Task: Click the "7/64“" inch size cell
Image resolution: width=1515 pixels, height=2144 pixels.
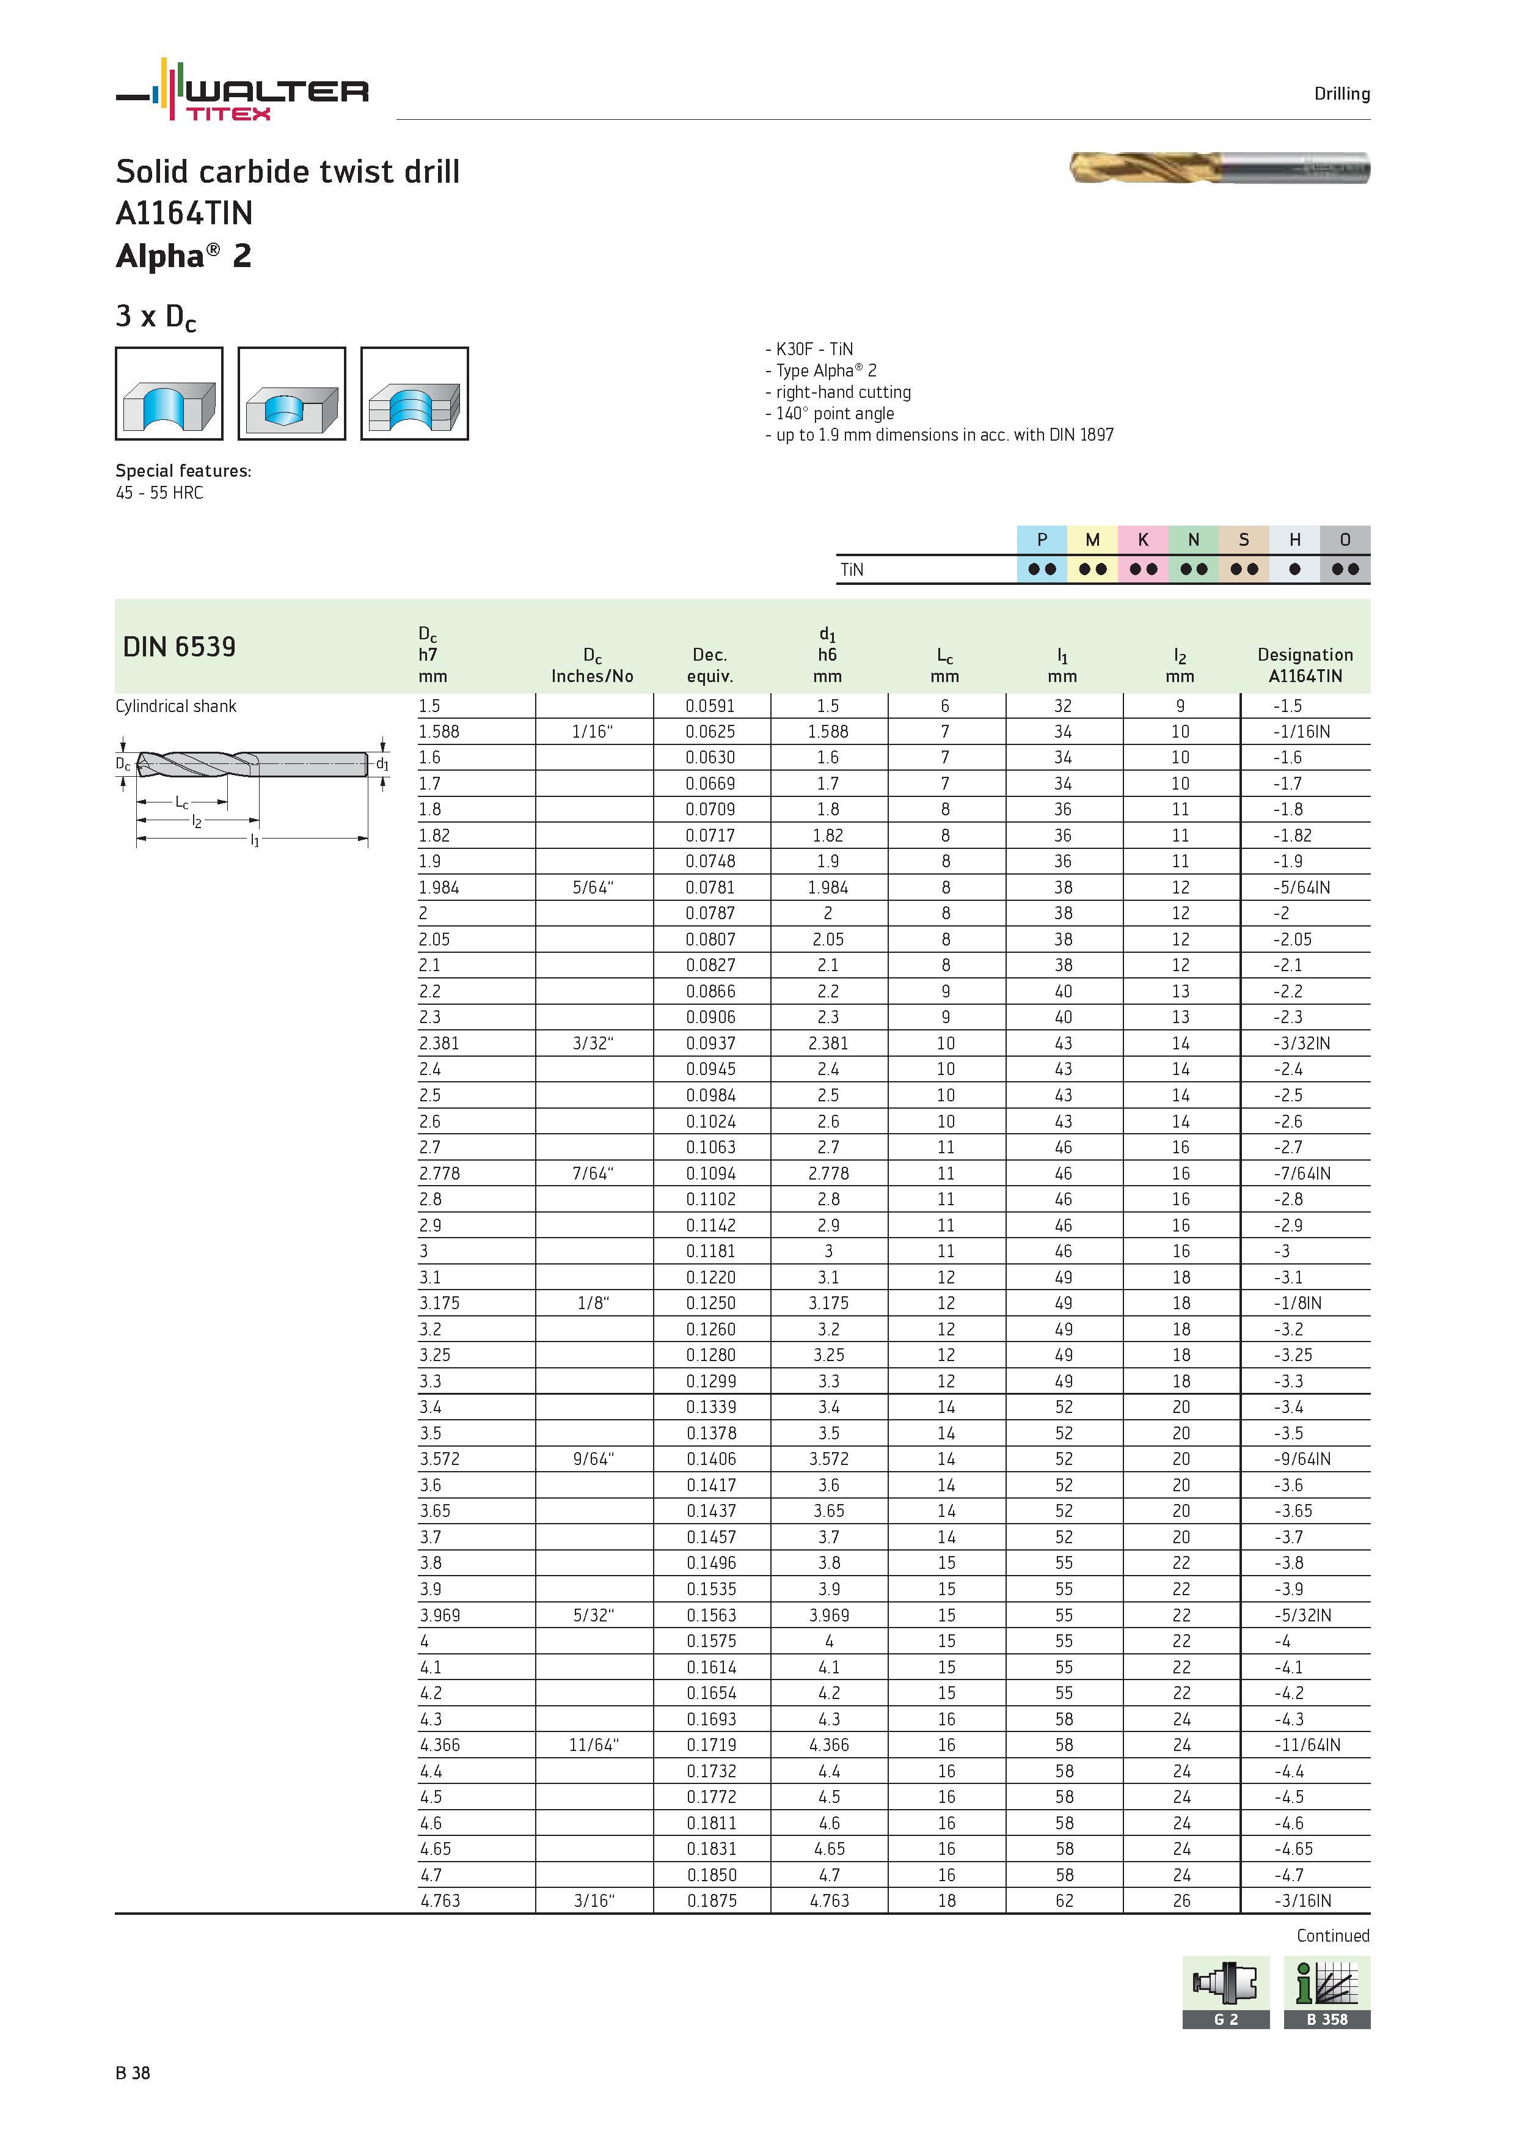Action: [x=594, y=1174]
